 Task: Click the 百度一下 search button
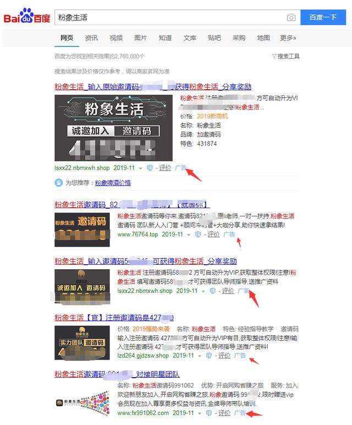click(x=323, y=18)
